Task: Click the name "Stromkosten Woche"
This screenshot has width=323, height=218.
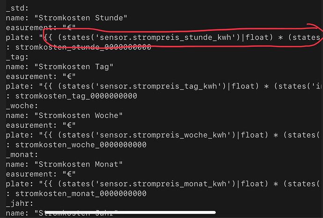Action: coord(79,116)
